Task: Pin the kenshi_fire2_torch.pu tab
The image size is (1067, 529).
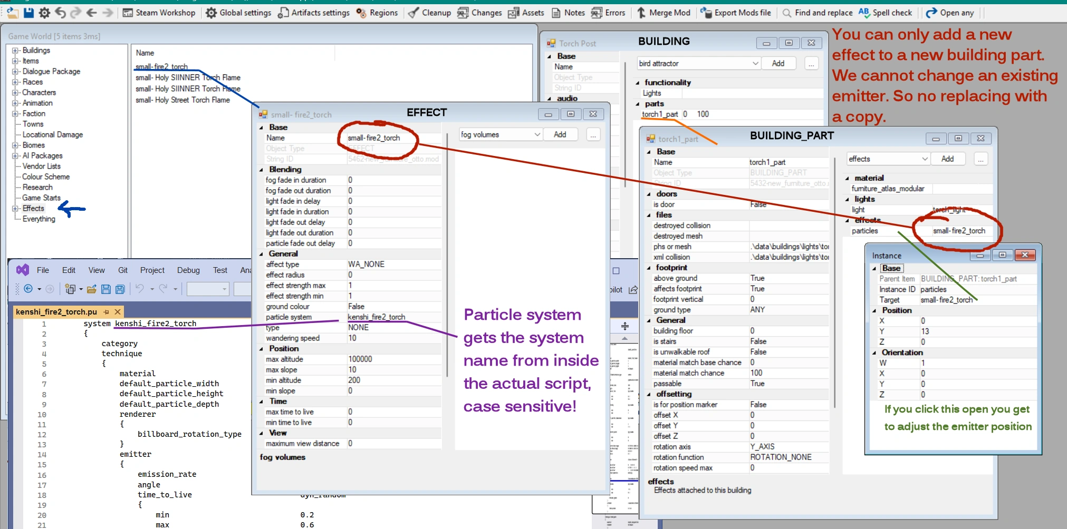Action: (x=107, y=312)
